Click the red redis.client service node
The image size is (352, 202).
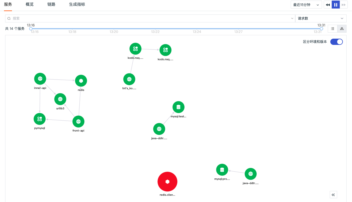[x=167, y=182]
